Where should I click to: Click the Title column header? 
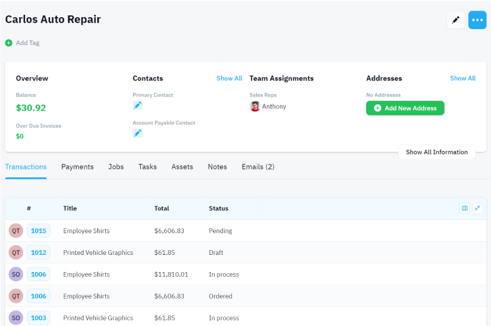[x=70, y=208]
